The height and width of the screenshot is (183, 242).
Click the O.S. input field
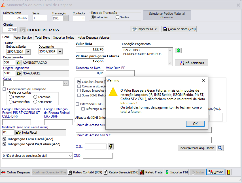pyautogui.click(x=95, y=146)
